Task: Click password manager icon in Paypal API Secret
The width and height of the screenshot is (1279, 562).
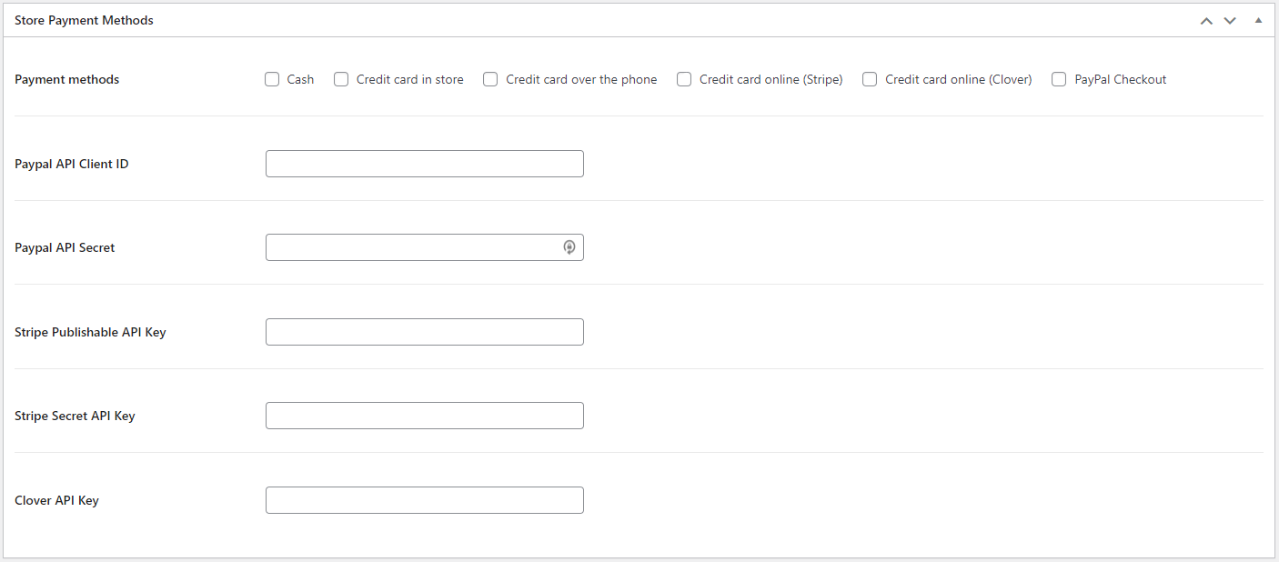Action: pyautogui.click(x=569, y=247)
